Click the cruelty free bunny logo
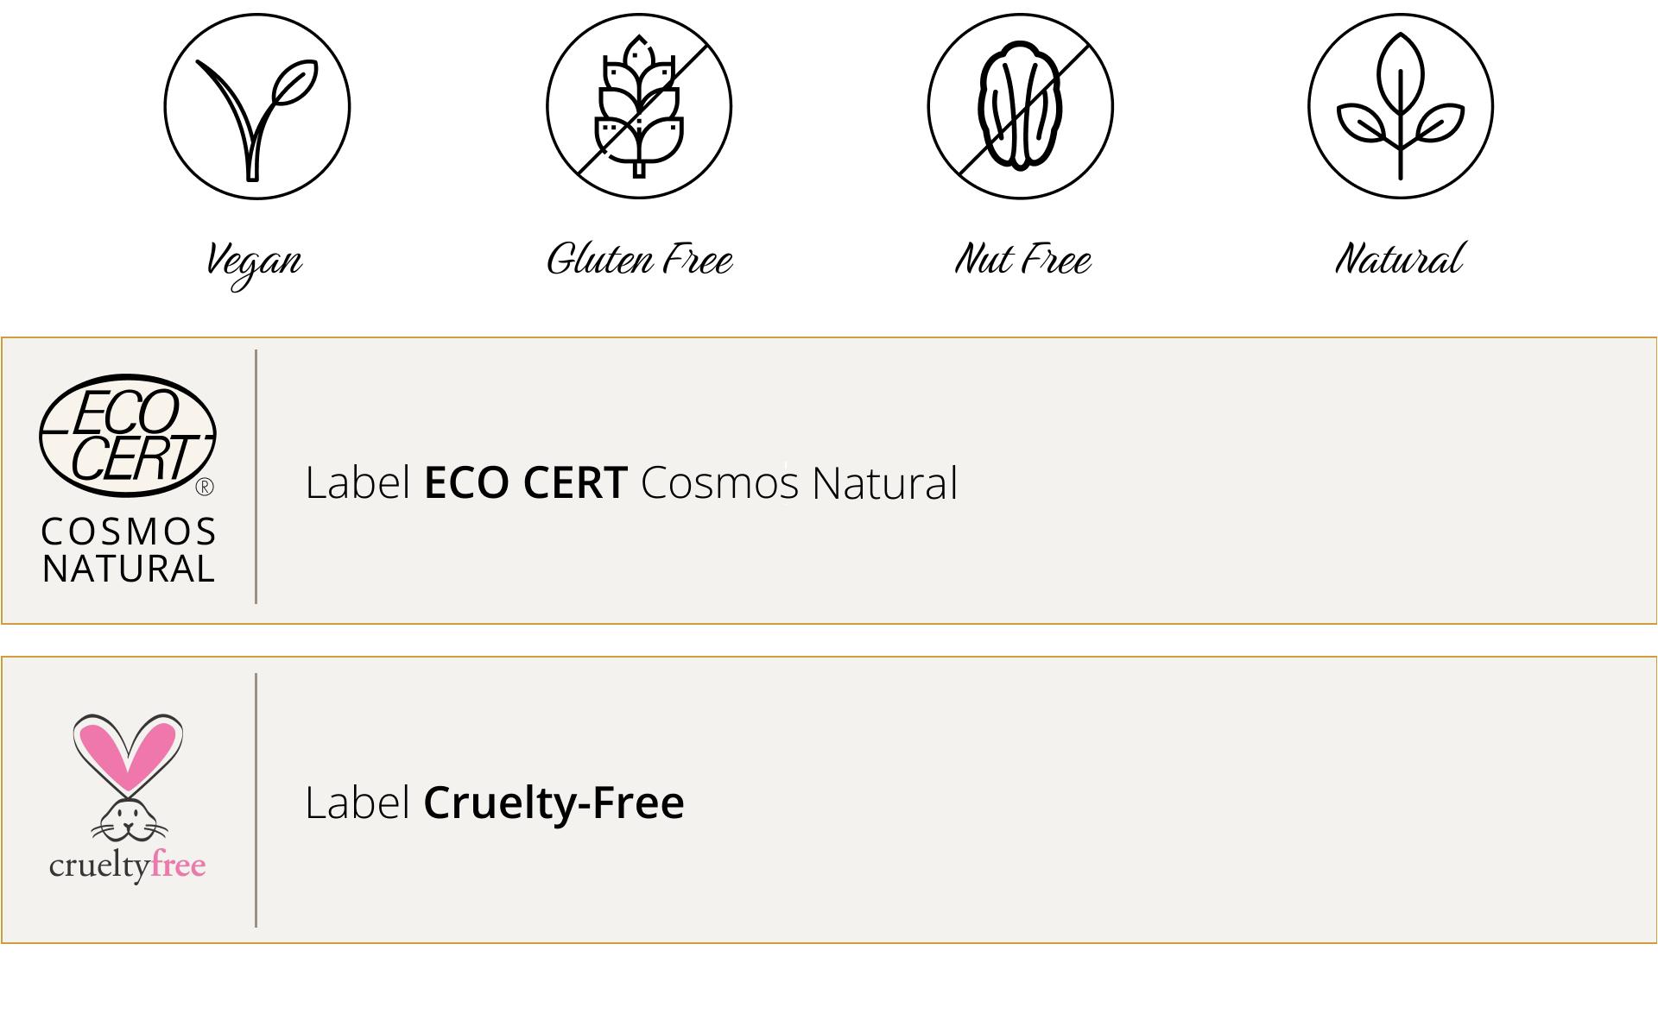The height and width of the screenshot is (1026, 1658). 128,797
